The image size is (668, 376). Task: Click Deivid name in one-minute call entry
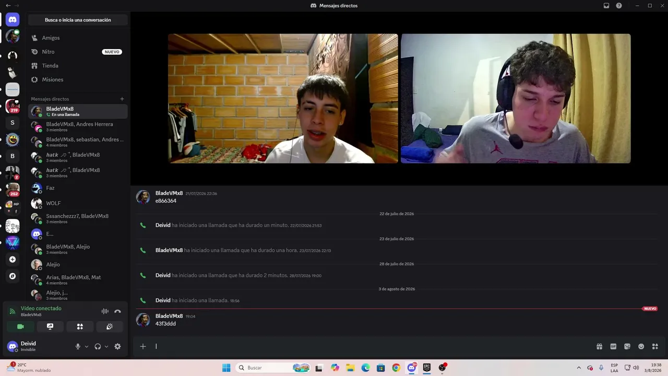[163, 225]
